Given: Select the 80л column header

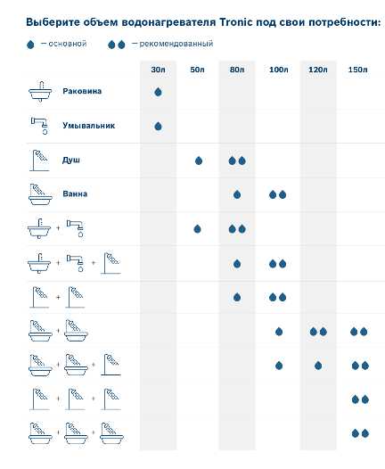Looking at the screenshot, I should tap(237, 70).
